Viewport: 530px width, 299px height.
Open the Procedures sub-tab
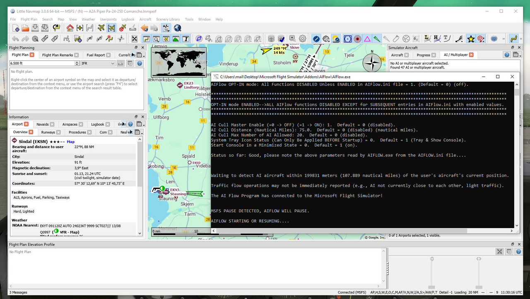click(x=77, y=132)
